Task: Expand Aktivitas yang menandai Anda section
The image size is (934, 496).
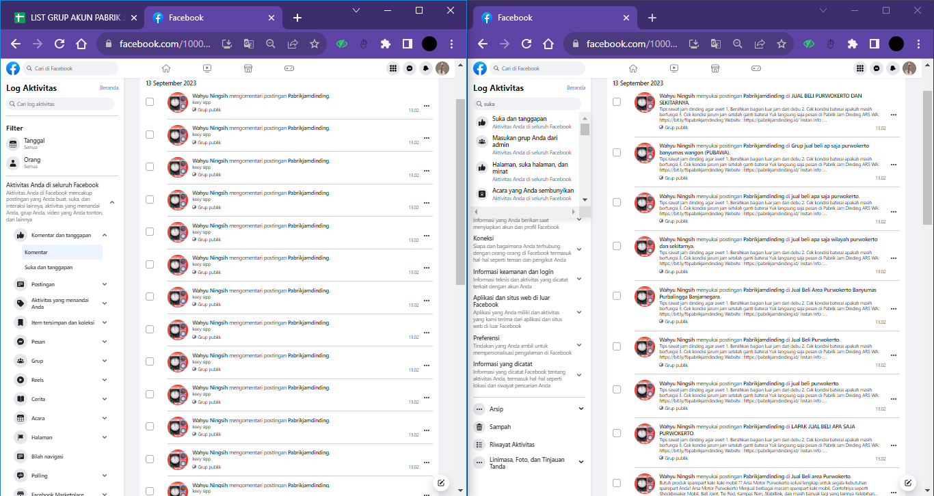Action: point(105,303)
